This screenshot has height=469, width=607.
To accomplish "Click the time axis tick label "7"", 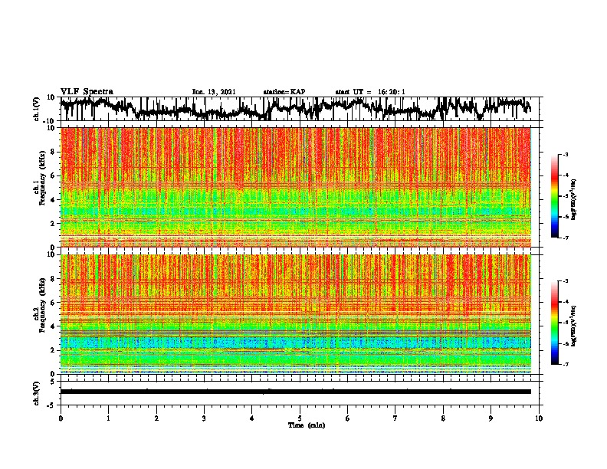I will pos(395,418).
